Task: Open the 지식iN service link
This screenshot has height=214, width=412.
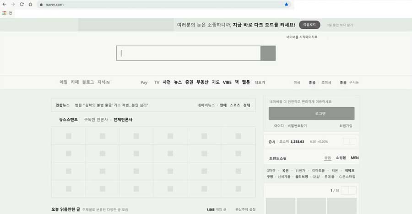Action: coord(103,82)
